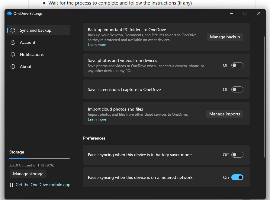Image resolution: width=270 pixels, height=200 pixels.
Task: Click the Import cloud photos and files title
Action: tap(115, 109)
